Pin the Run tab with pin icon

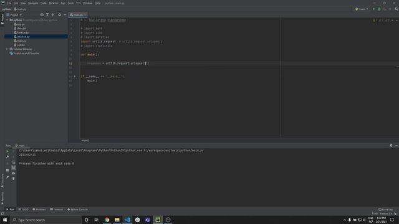click(x=7, y=177)
